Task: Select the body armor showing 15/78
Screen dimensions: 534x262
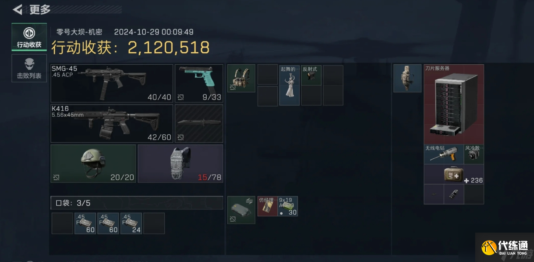Action: click(x=181, y=163)
